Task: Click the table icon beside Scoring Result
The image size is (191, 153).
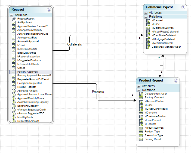Action: [141, 139]
